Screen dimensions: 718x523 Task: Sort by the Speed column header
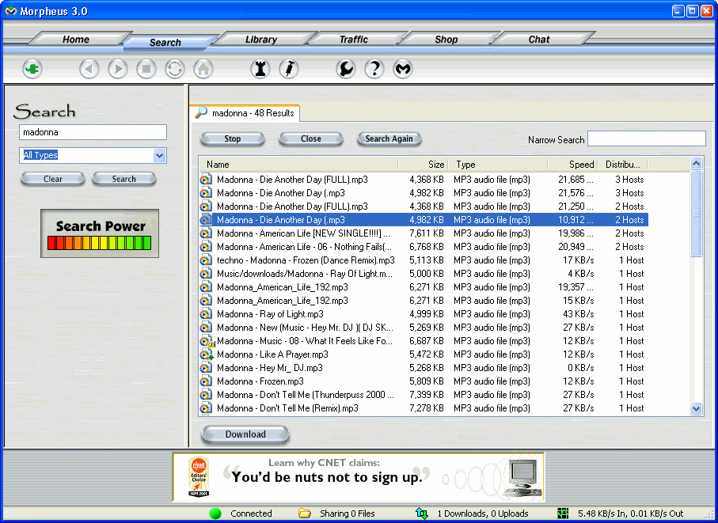pyautogui.click(x=573, y=165)
